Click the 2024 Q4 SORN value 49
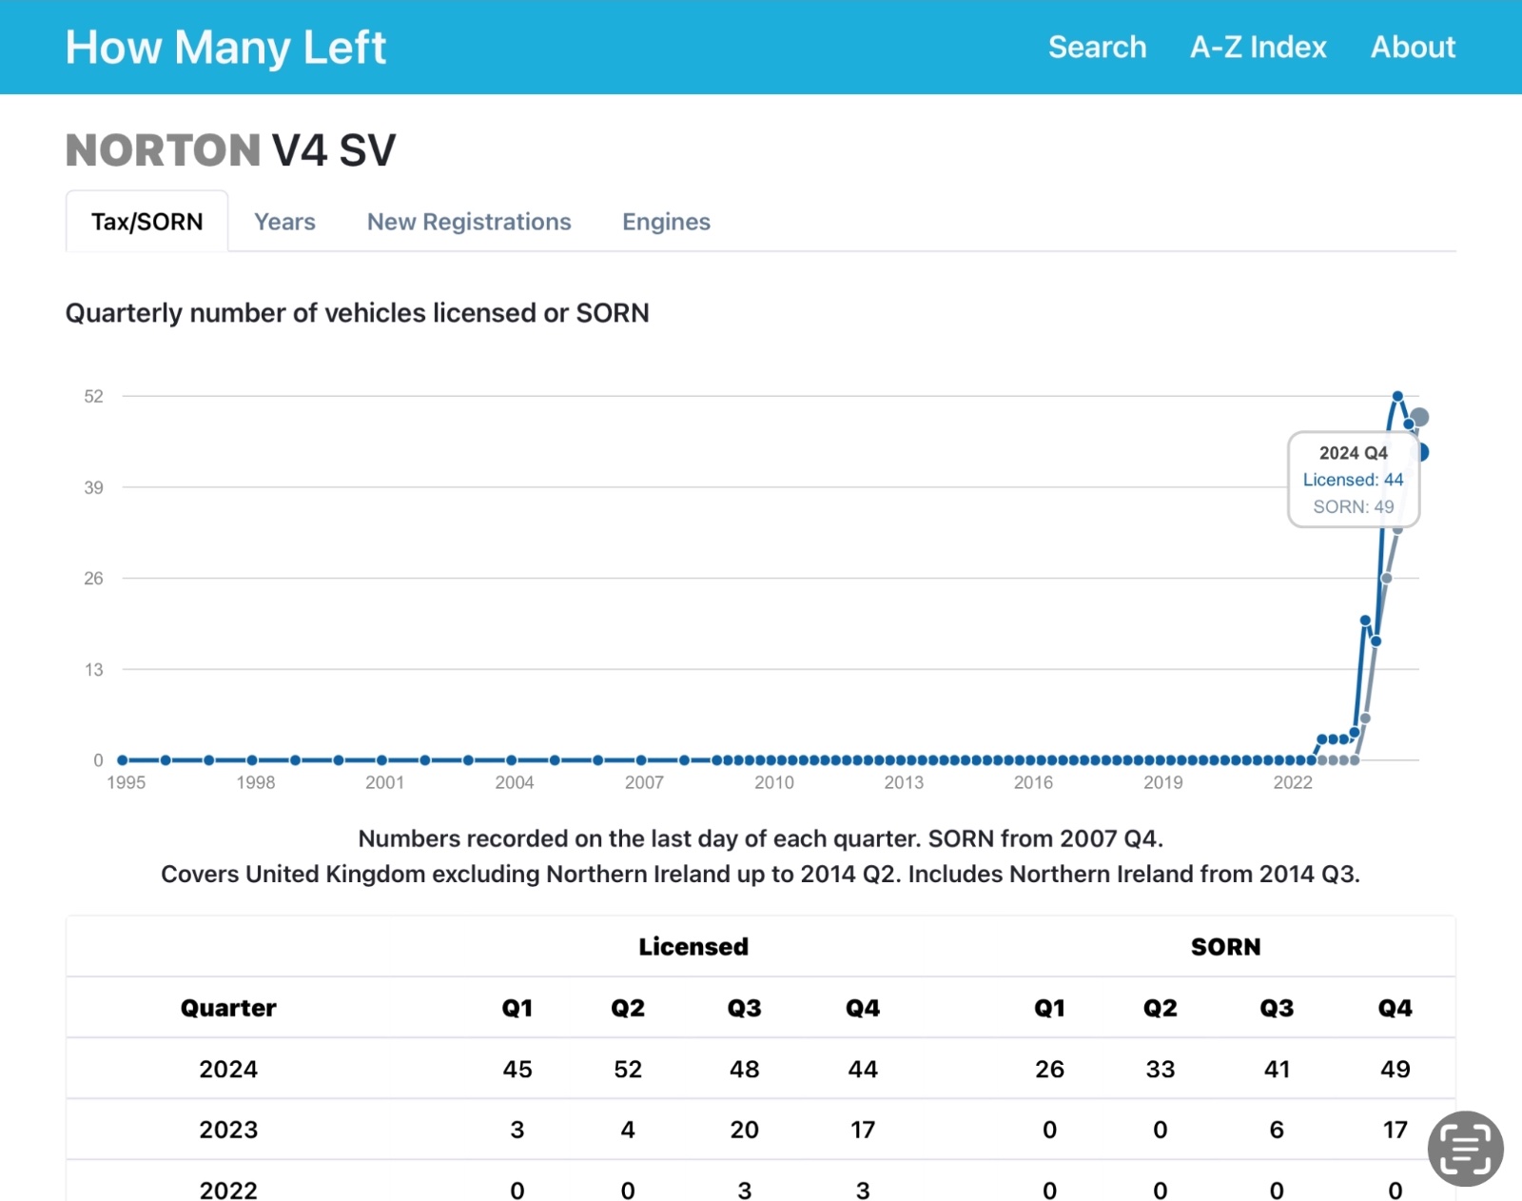The height and width of the screenshot is (1201, 1522). (x=1395, y=1069)
